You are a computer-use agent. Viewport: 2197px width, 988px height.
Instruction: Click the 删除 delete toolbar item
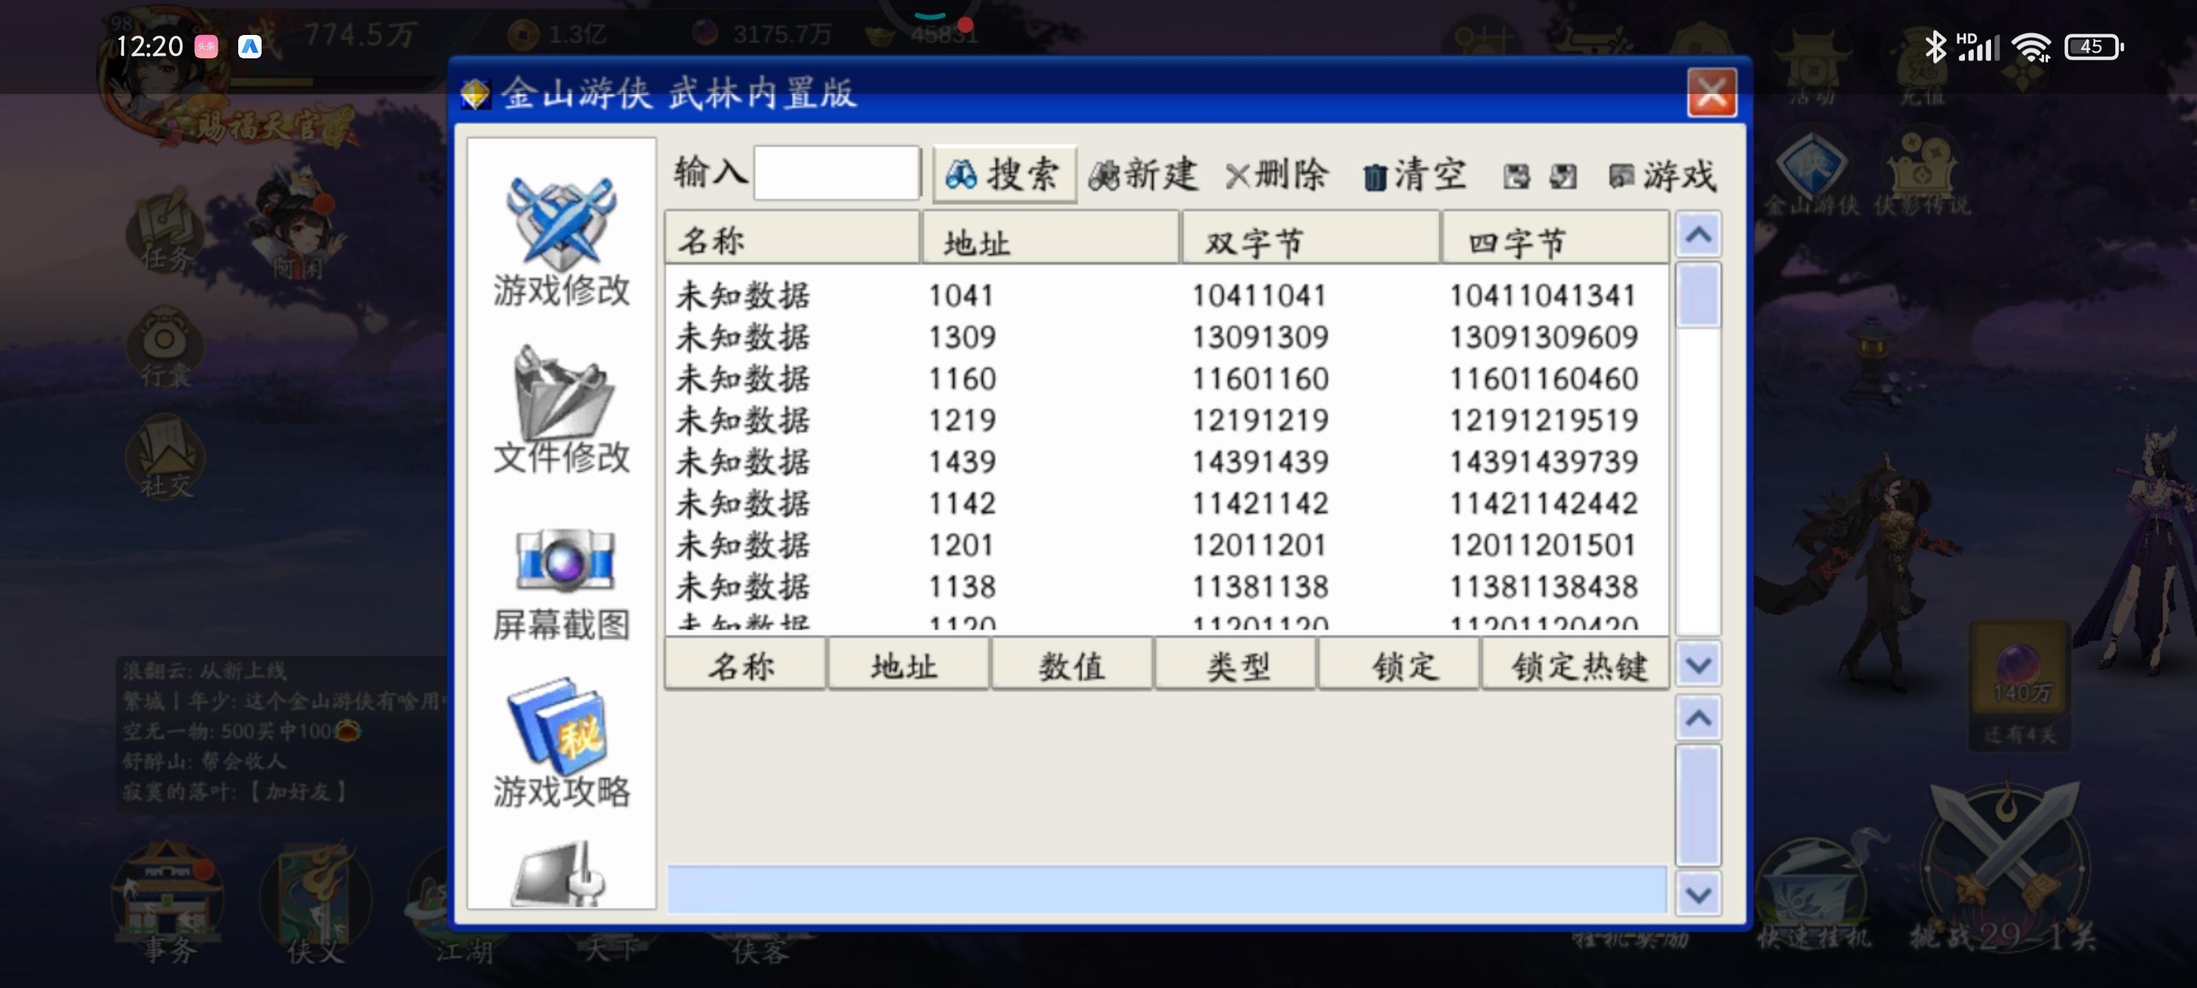(x=1277, y=176)
